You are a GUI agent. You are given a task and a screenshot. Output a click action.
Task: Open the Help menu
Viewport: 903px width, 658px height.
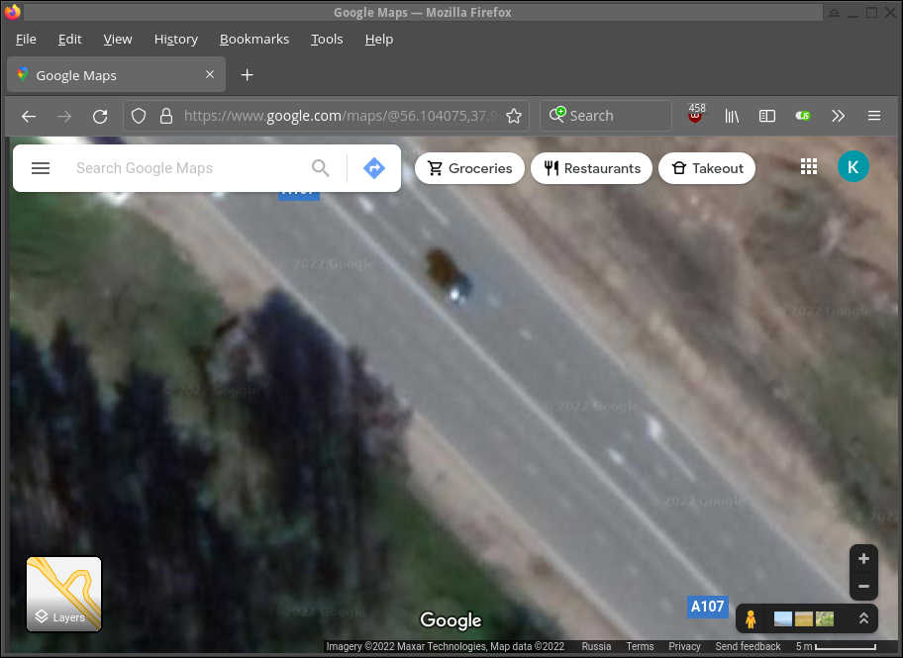click(x=379, y=40)
